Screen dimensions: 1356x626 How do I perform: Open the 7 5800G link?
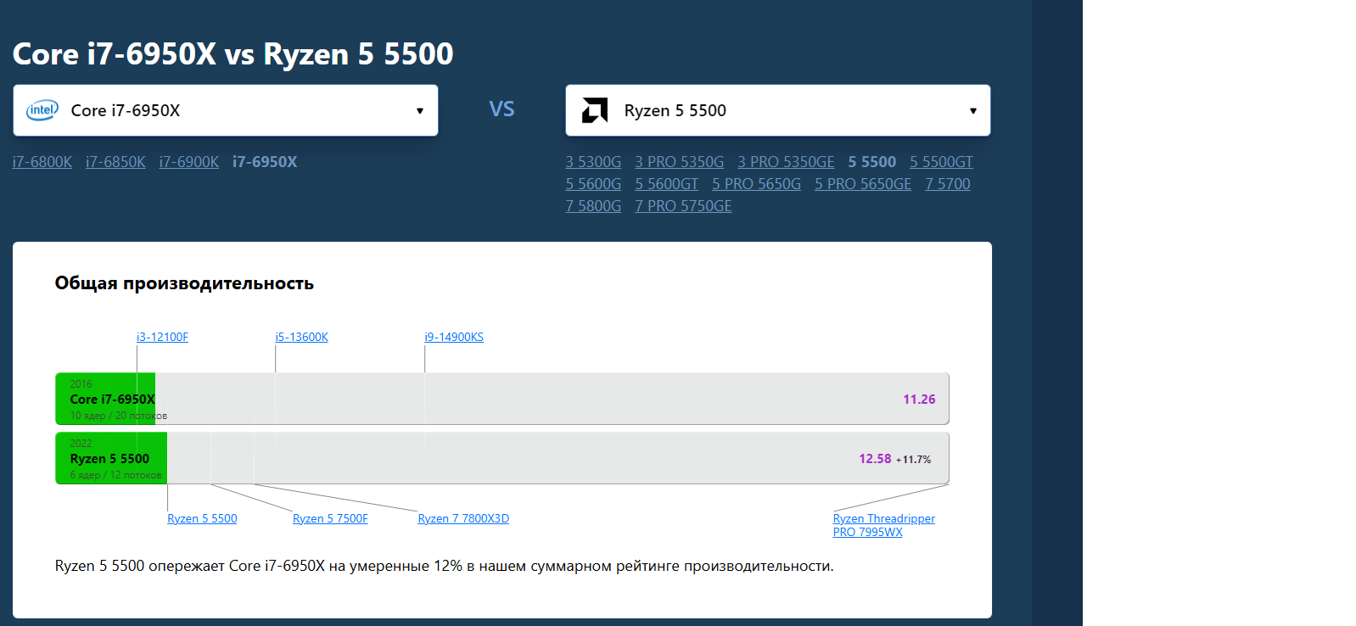tap(594, 206)
